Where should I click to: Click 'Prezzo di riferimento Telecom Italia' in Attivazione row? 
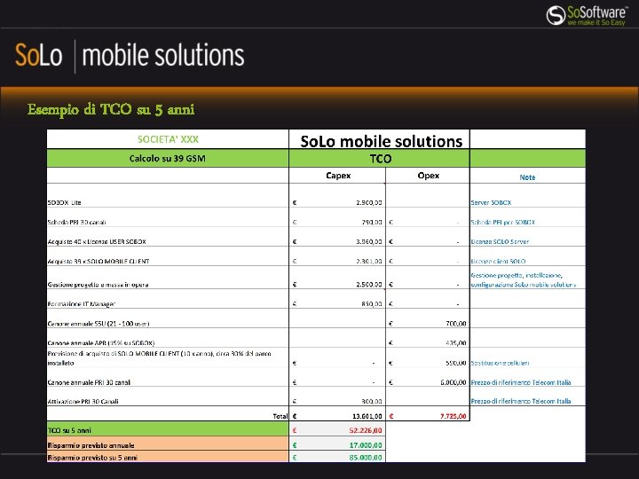(521, 401)
